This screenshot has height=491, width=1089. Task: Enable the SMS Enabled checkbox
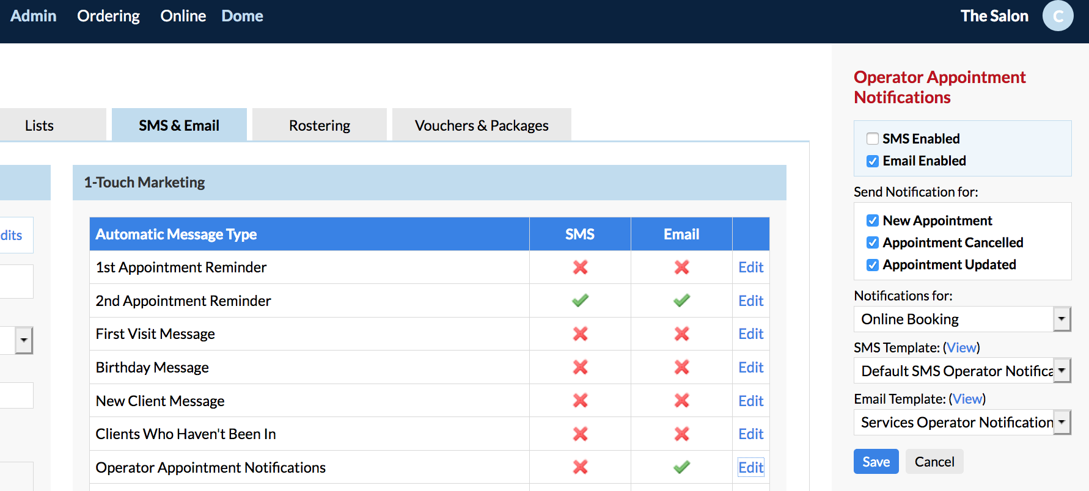tap(873, 139)
